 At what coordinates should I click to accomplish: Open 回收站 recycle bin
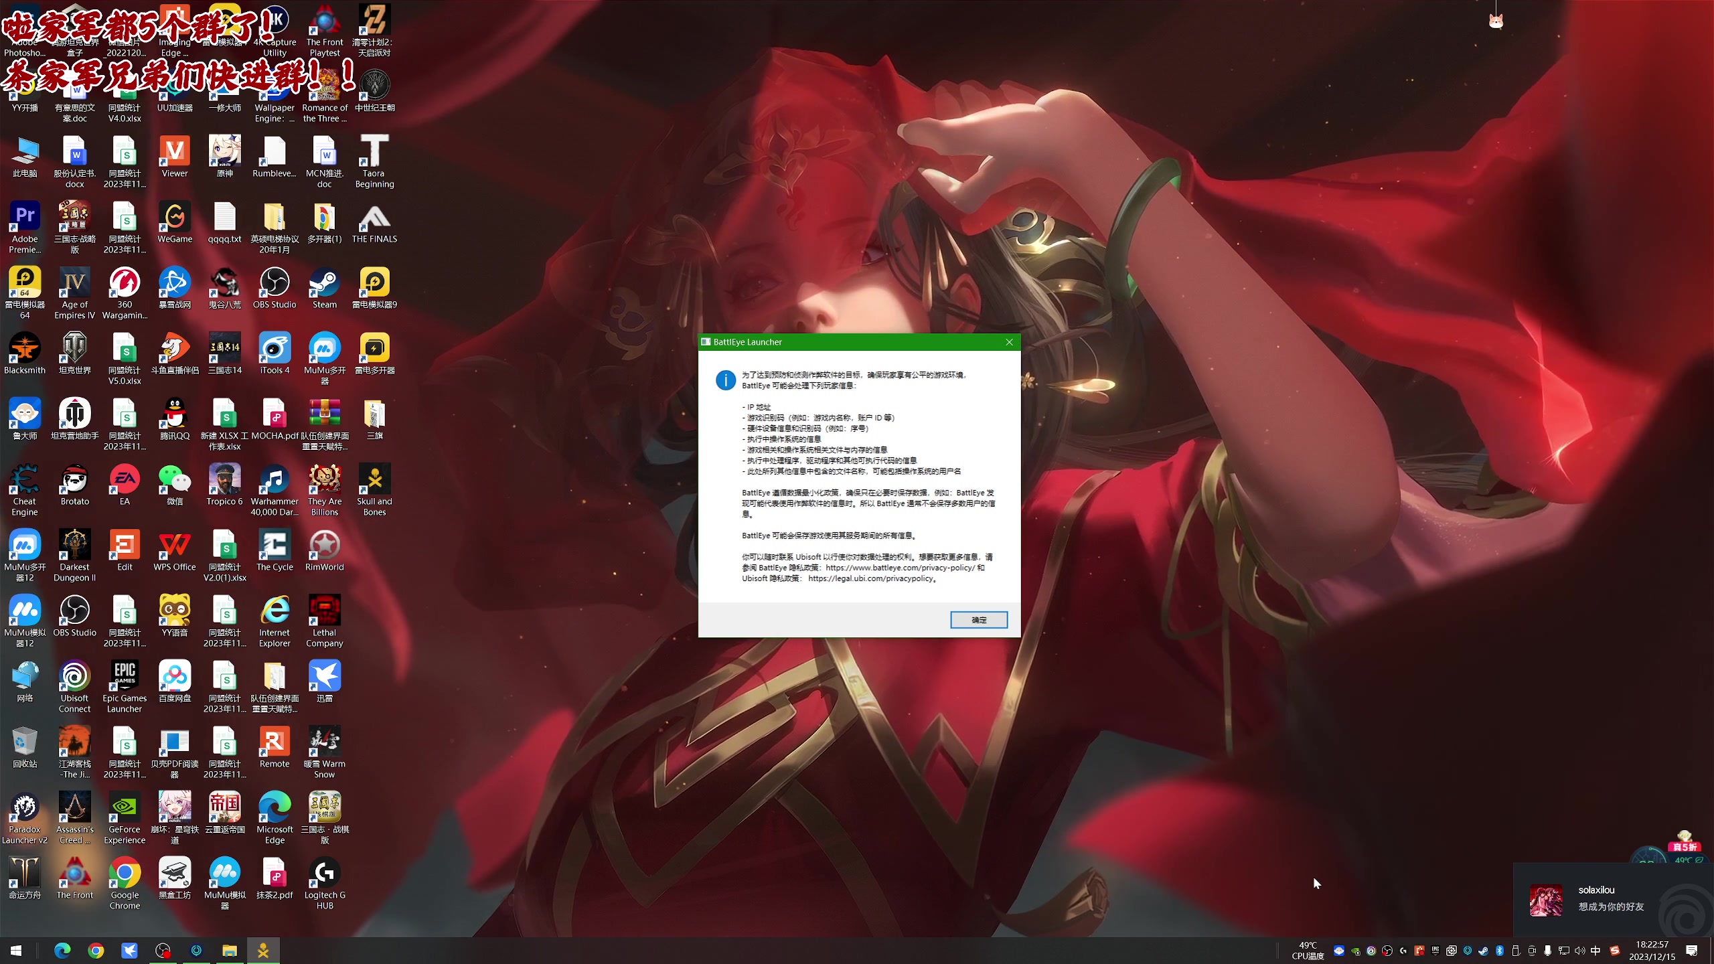click(25, 748)
